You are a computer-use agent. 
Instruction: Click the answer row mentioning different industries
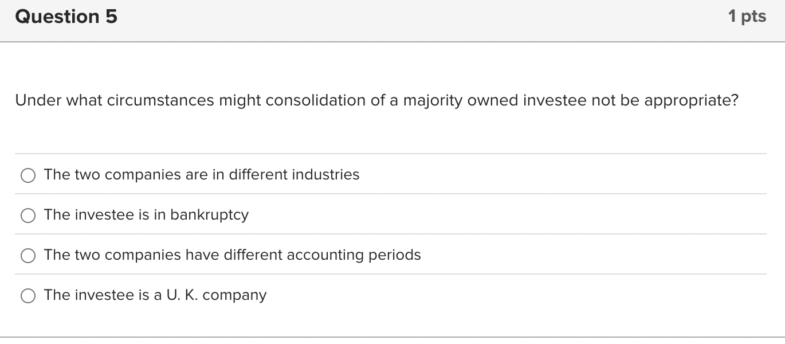pyautogui.click(x=202, y=175)
